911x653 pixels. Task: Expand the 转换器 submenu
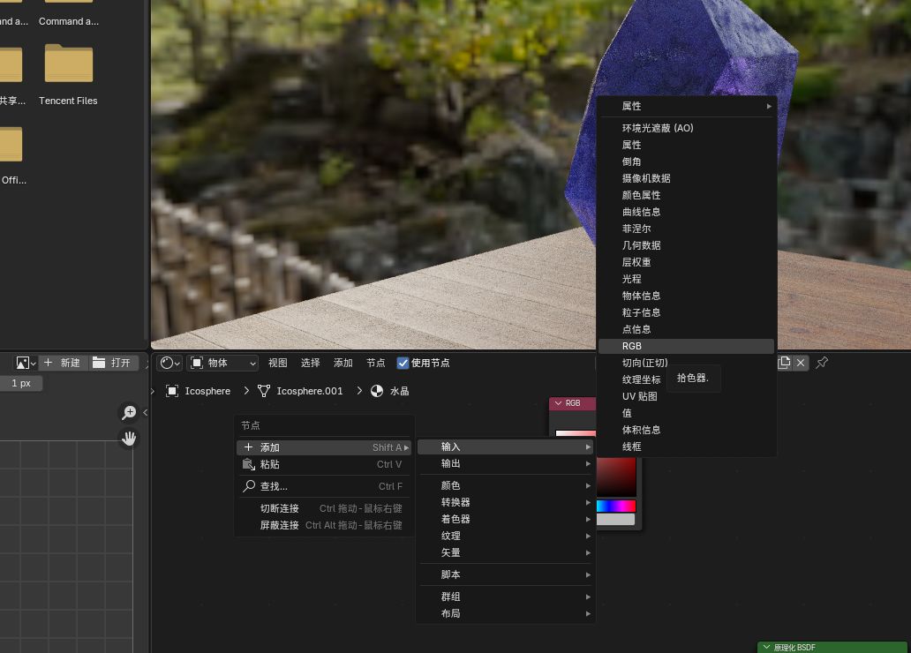(506, 502)
